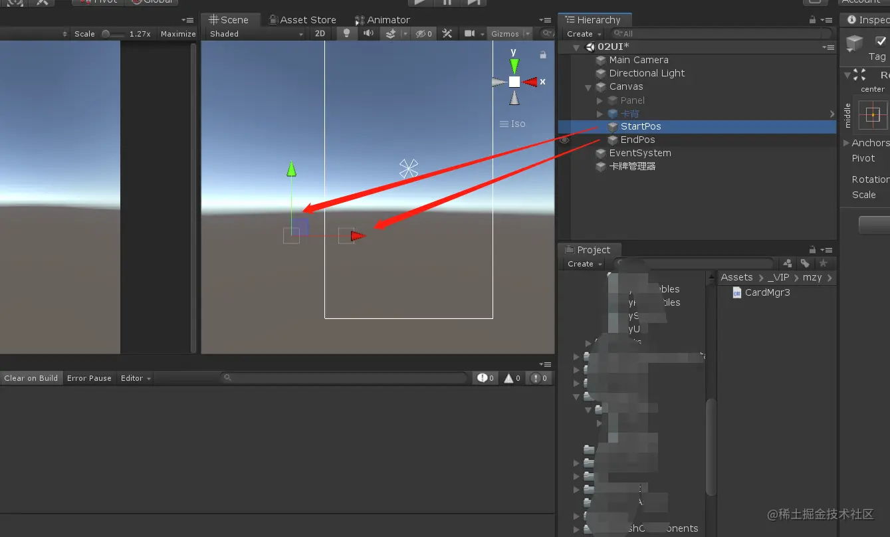The width and height of the screenshot is (890, 537).
Task: Open the Project Create dropdown
Action: (584, 264)
